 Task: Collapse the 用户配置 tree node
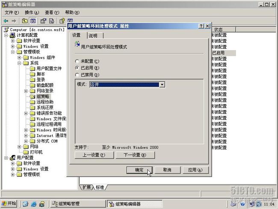(6, 158)
